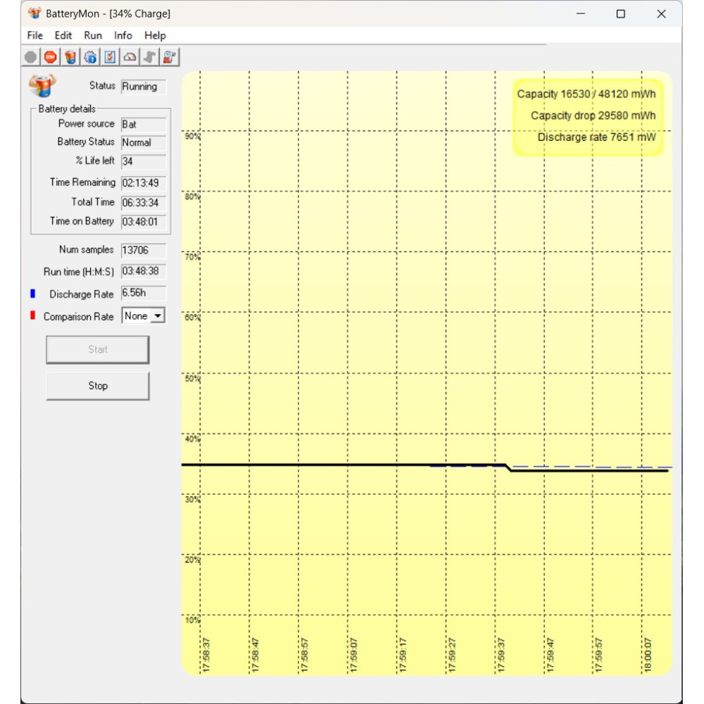The height and width of the screenshot is (704, 704).
Task: Click the red Stop sign toolbar icon
Action: coord(50,57)
